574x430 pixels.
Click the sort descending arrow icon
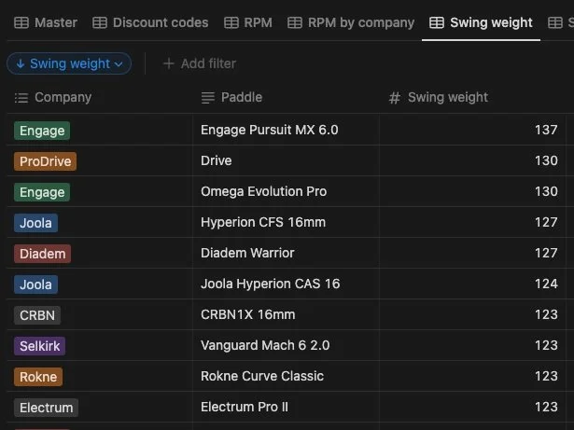click(x=21, y=63)
